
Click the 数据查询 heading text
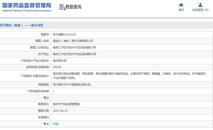pos(73,7)
